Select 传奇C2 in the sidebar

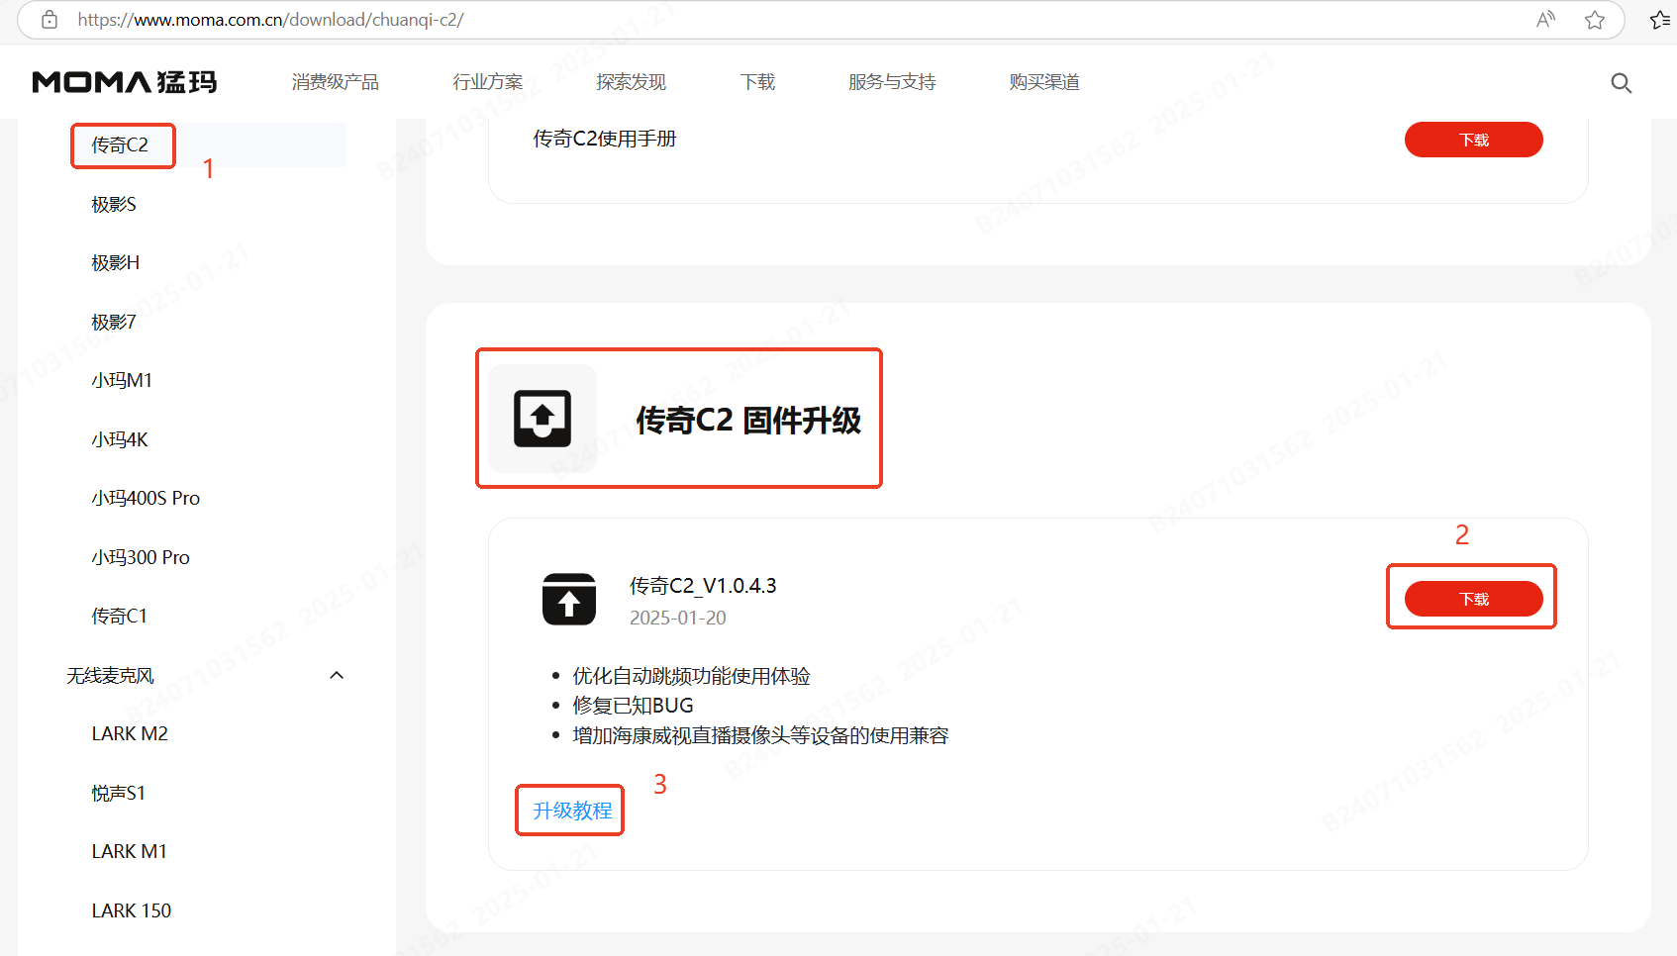pyautogui.click(x=120, y=145)
